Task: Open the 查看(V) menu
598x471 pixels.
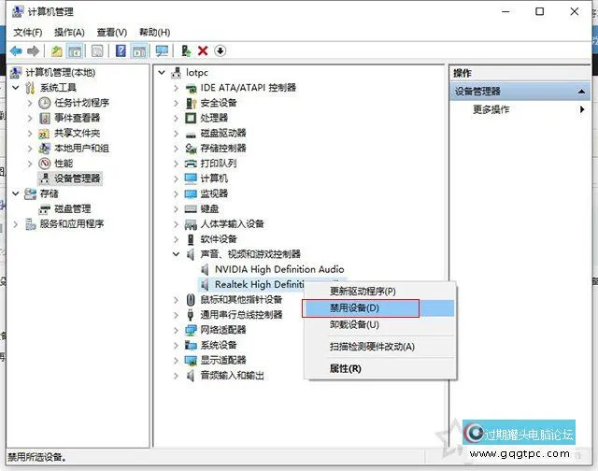Action: [x=112, y=33]
